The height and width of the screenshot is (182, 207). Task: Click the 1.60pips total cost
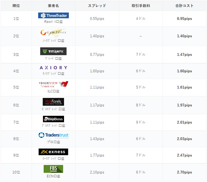click(184, 71)
